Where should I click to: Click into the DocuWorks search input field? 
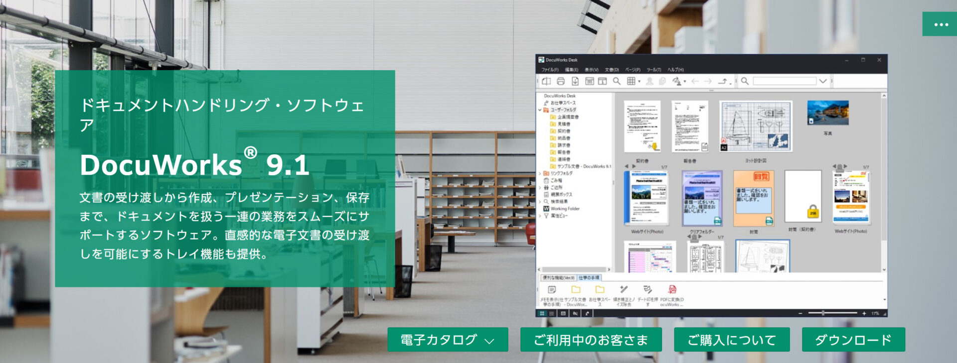785,81
